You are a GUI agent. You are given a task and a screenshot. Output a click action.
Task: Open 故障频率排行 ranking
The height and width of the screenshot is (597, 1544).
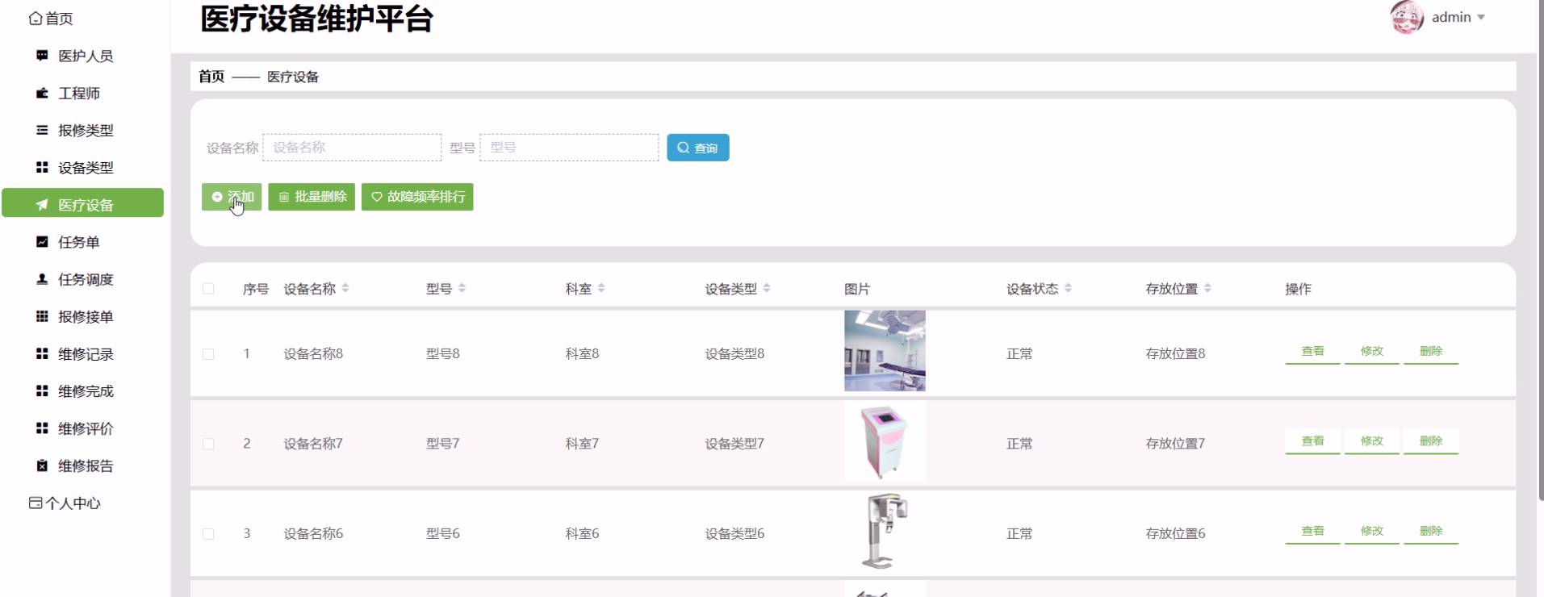point(417,197)
